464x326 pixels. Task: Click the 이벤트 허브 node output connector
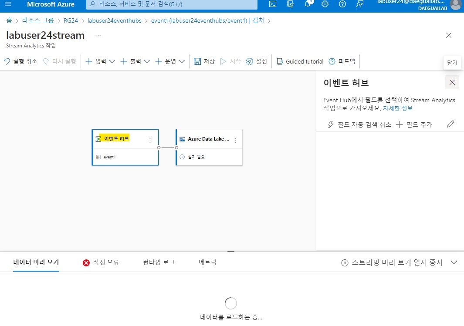tap(159, 148)
